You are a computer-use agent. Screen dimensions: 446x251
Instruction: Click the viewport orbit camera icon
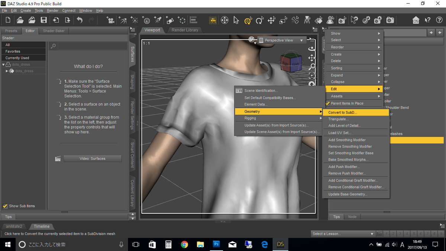(312, 48)
